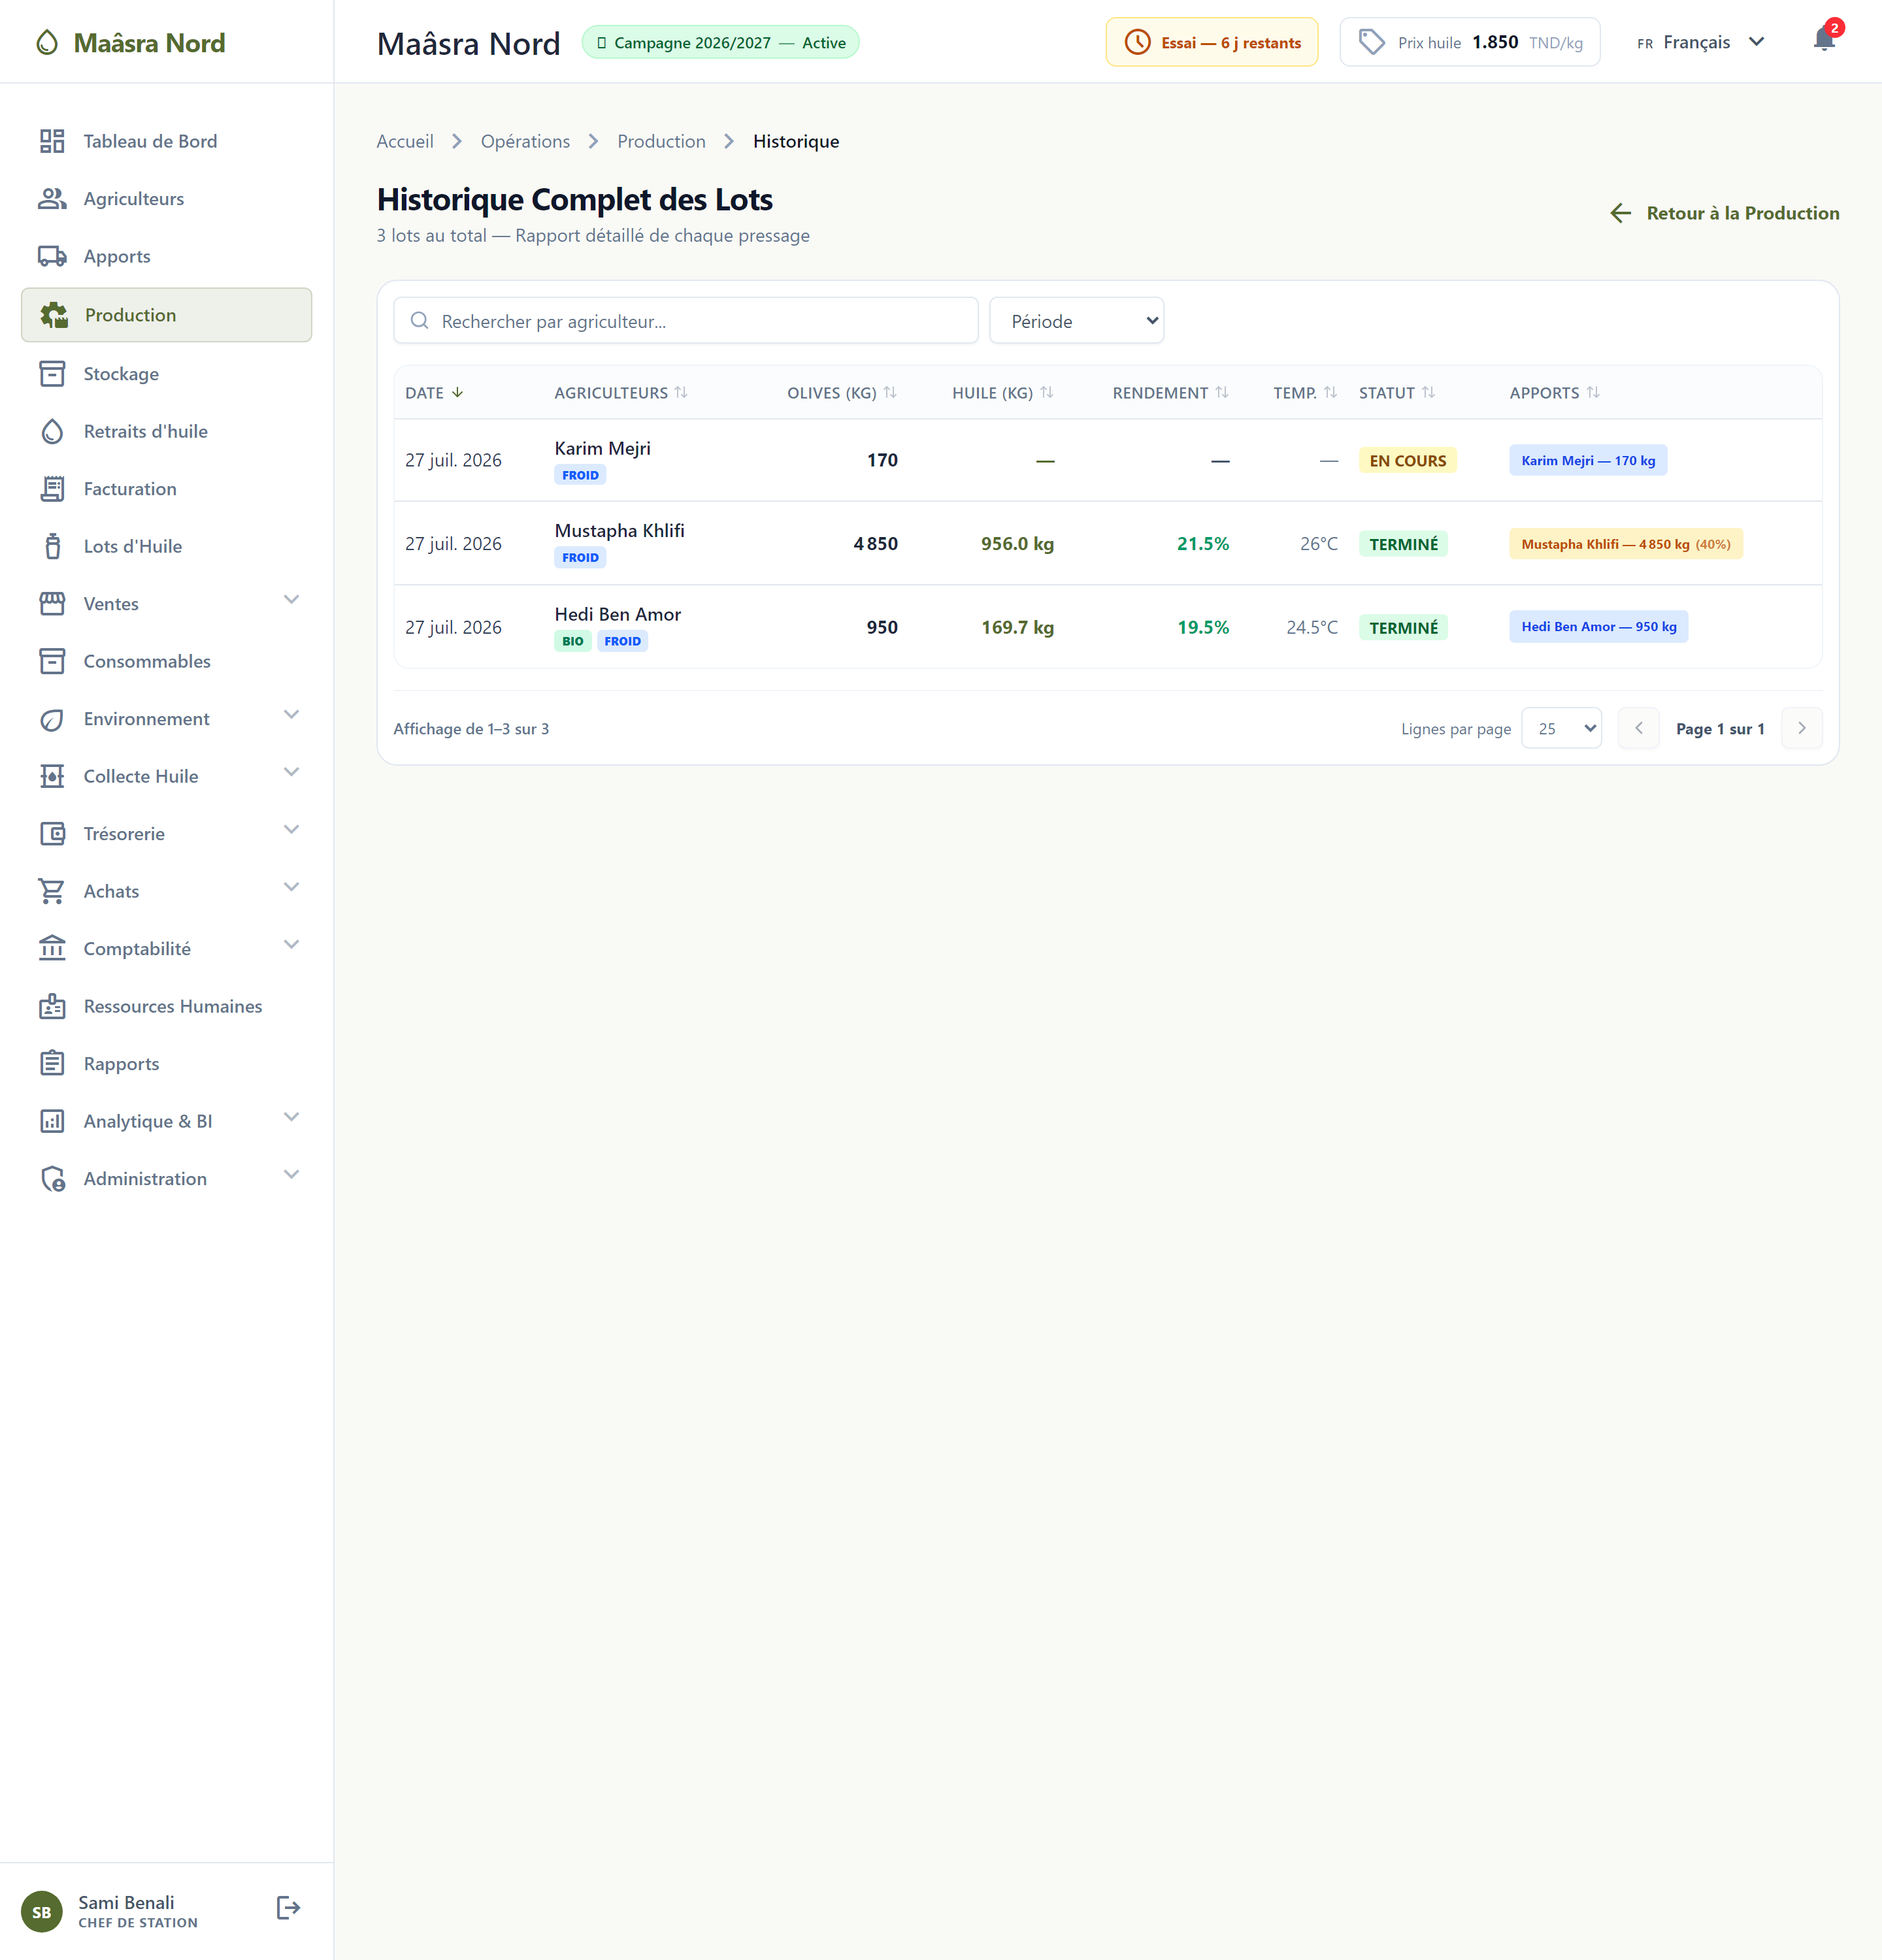This screenshot has height=1960, width=1882.
Task: Open the notifications bell icon
Action: click(x=1824, y=40)
